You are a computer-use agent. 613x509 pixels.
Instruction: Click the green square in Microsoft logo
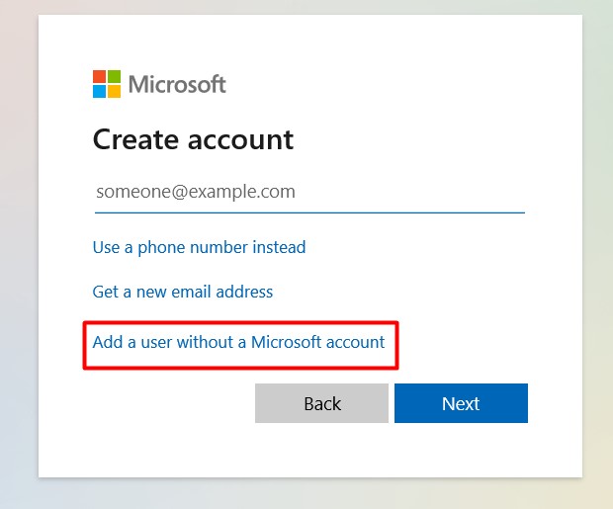pos(115,77)
